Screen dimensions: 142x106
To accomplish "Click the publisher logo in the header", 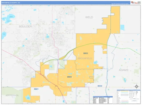I will [136, 3].
